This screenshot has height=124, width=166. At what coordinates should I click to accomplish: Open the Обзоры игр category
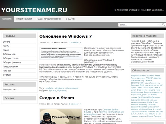9,54
